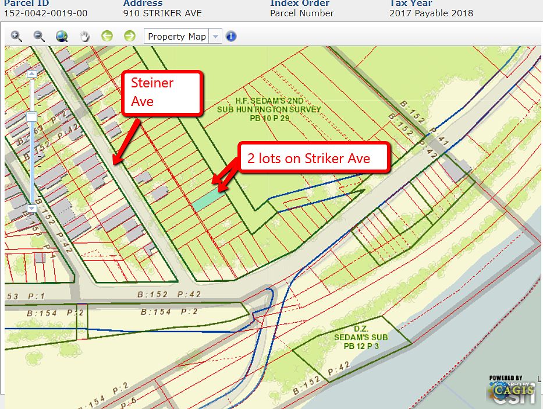
Task: Click the 2017 Payable 2018 tax year
Action: [x=431, y=13]
